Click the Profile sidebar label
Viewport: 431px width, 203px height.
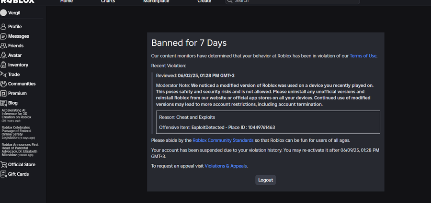click(x=15, y=27)
